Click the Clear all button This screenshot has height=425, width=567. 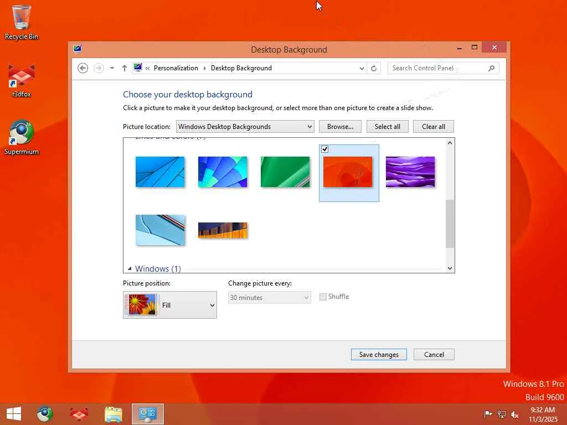click(433, 127)
